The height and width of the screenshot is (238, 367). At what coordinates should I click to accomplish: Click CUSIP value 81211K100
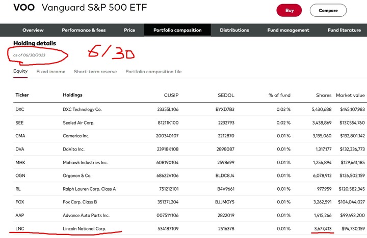(x=168, y=123)
